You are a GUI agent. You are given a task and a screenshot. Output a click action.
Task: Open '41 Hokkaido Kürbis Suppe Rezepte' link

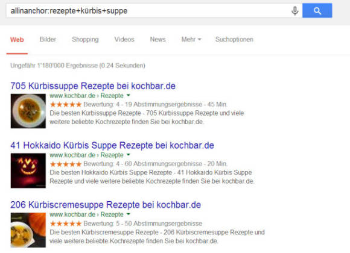(112, 145)
